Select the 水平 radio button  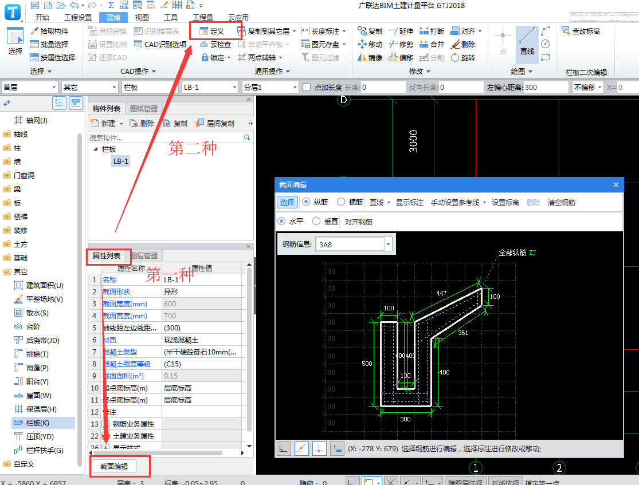[281, 221]
